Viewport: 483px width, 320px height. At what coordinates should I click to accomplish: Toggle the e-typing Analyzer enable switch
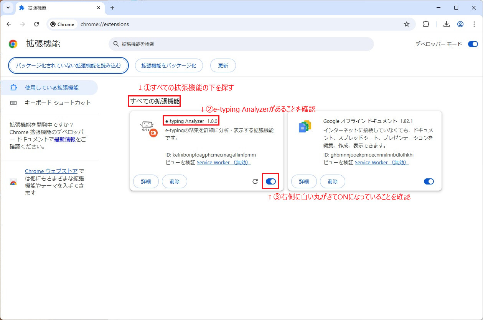(x=271, y=181)
